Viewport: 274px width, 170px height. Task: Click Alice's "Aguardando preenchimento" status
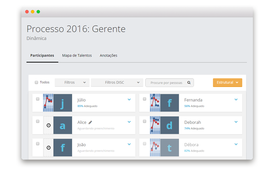pyautogui.click(x=96, y=128)
